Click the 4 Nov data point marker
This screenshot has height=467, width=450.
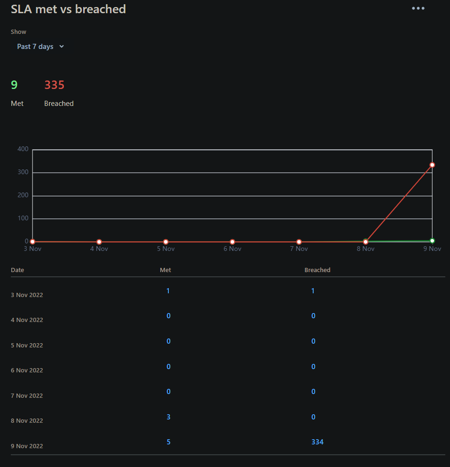99,241
